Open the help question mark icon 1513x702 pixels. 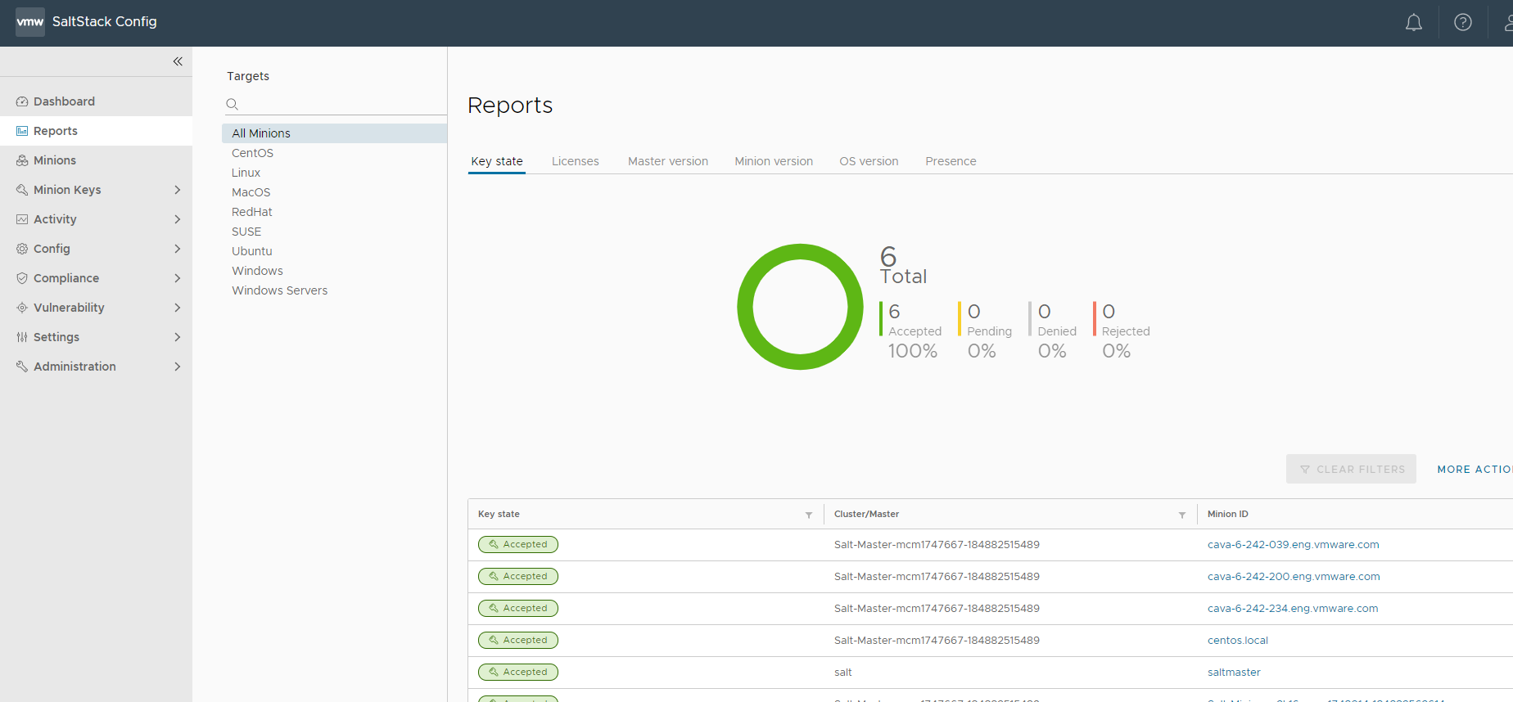tap(1463, 23)
